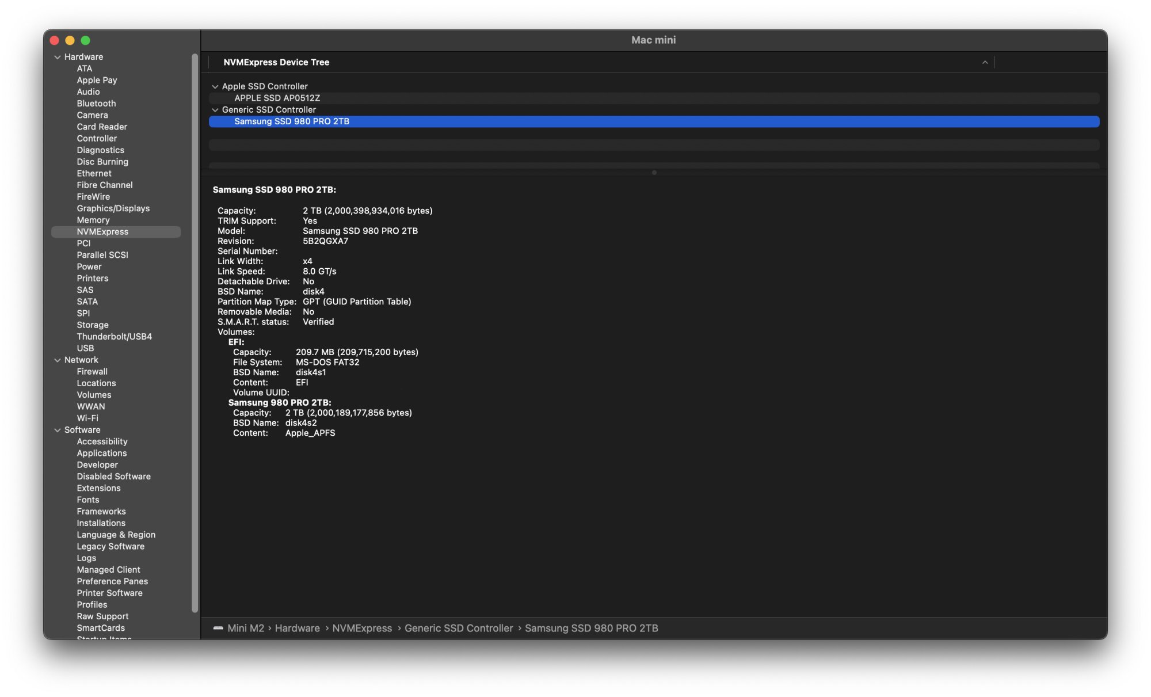1151x697 pixels.
Task: Collapse the Network section chevron
Action: click(x=58, y=360)
